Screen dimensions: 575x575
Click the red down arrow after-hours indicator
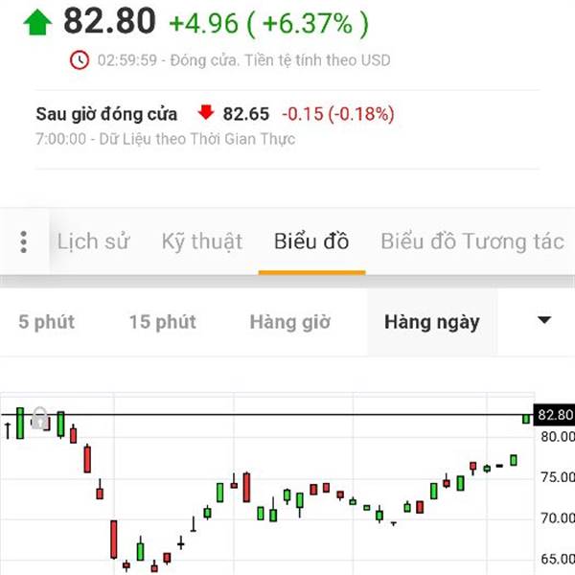pyautogui.click(x=206, y=112)
